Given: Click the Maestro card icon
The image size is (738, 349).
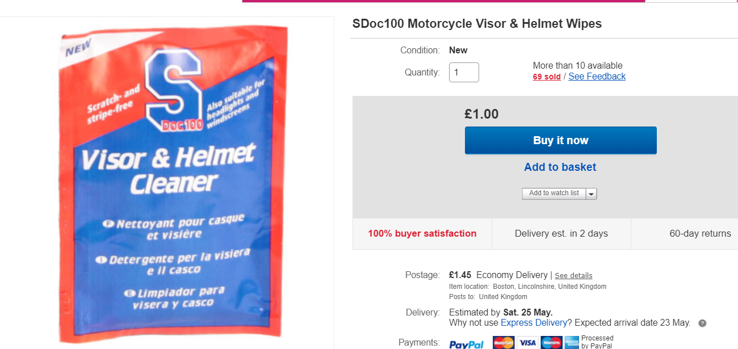Looking at the screenshot, I should (x=551, y=343).
